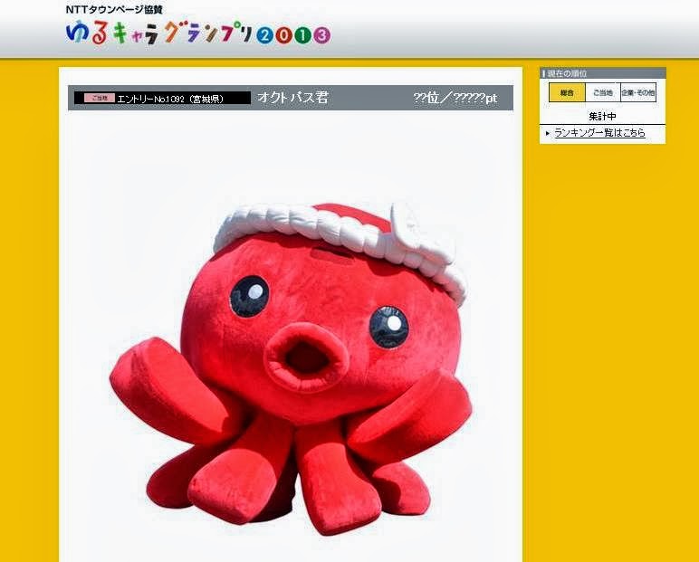This screenshot has width=699, height=562.
Task: Click the オクトパス君 character name
Action: (292, 97)
